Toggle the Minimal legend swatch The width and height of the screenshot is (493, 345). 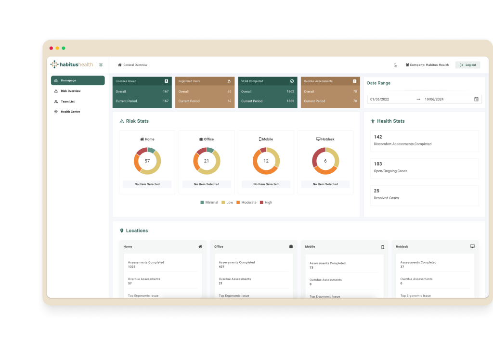202,203
